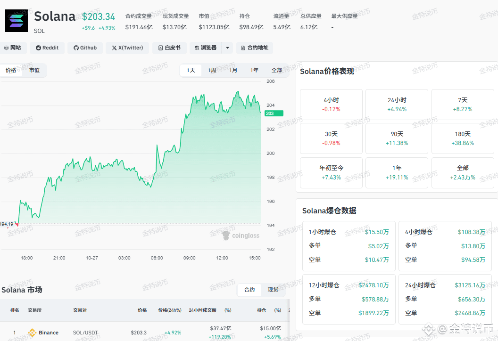Click the 现货成交量 $13.70亿 value
The height and width of the screenshot is (341, 498).
[x=174, y=27]
